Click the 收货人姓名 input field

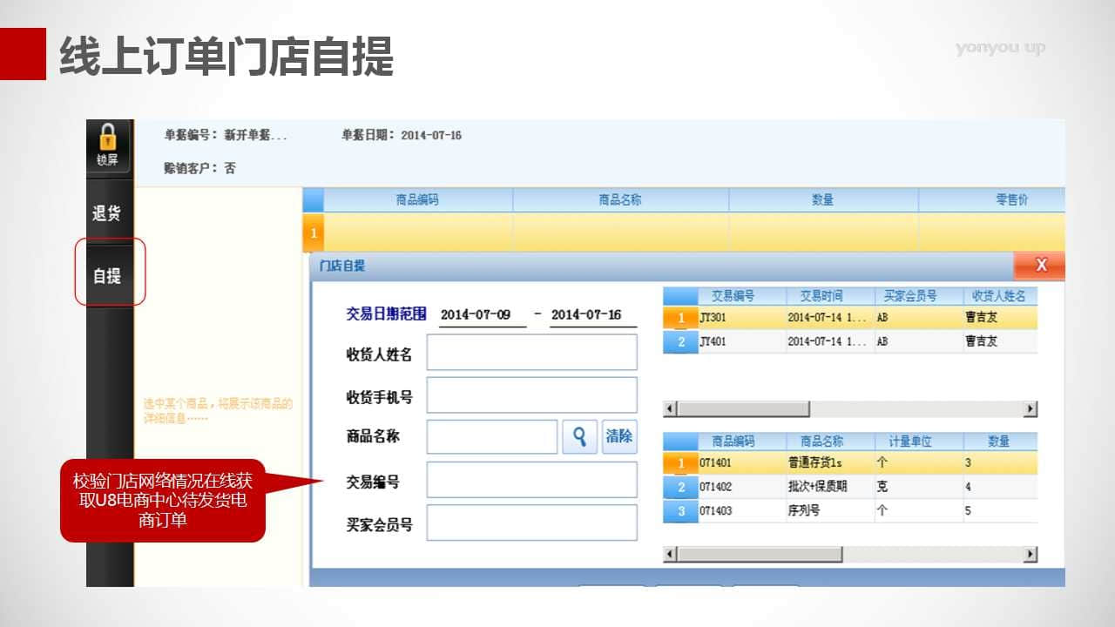(531, 353)
